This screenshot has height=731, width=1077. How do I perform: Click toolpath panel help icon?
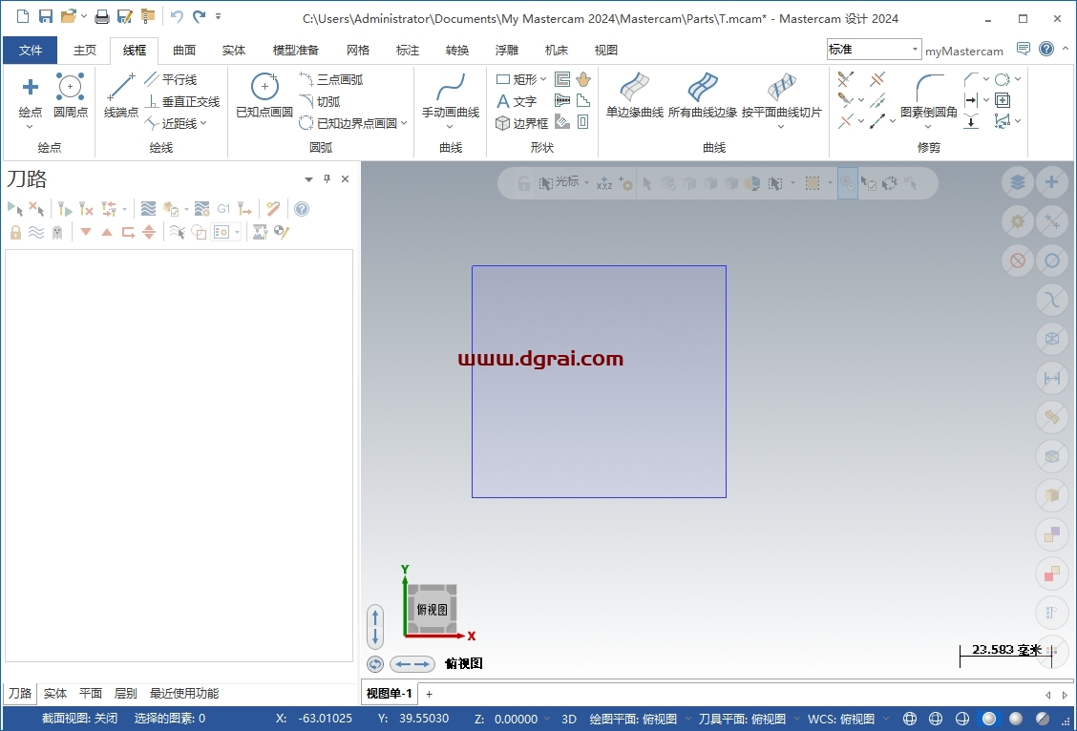point(302,209)
